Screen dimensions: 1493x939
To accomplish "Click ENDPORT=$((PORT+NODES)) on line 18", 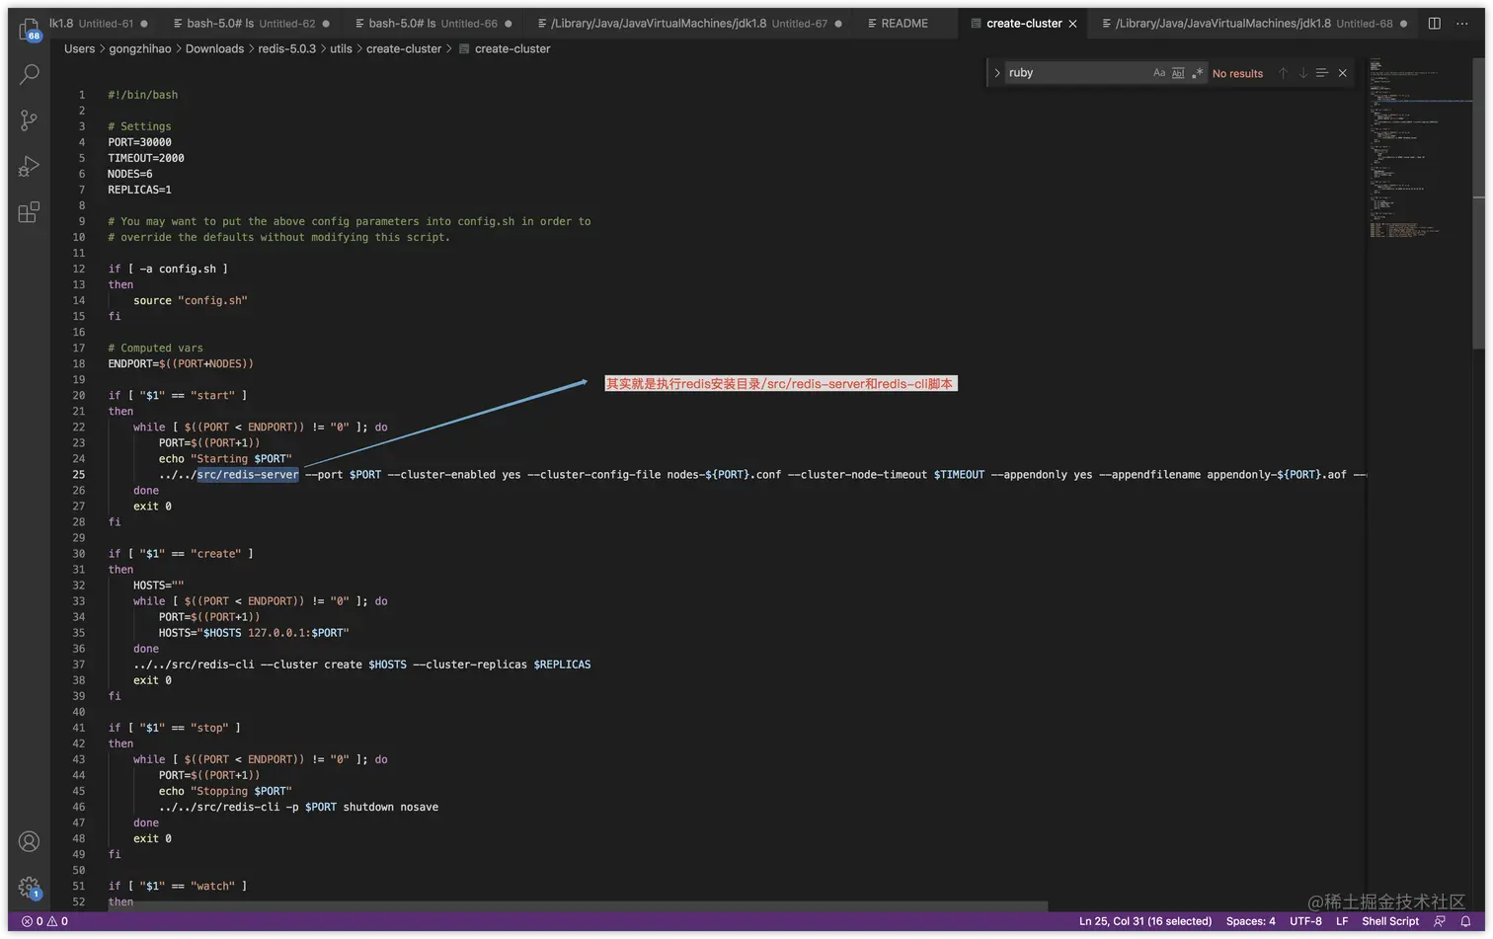I will click(181, 363).
